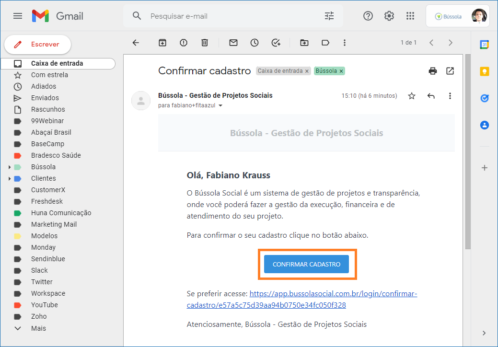Open Settings gear icon
The image size is (498, 347).
[x=389, y=16]
